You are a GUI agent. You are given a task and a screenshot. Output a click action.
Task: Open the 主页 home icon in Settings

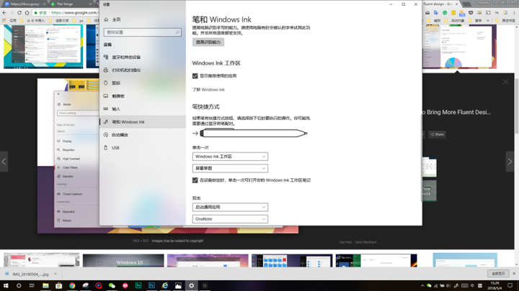coord(106,19)
